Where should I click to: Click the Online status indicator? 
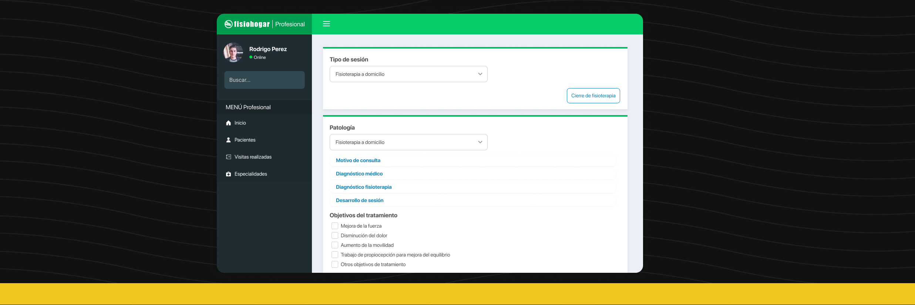[258, 57]
